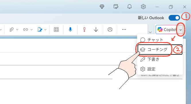Open Outlook settings gear in title bar
The image size is (191, 104).
143,7
